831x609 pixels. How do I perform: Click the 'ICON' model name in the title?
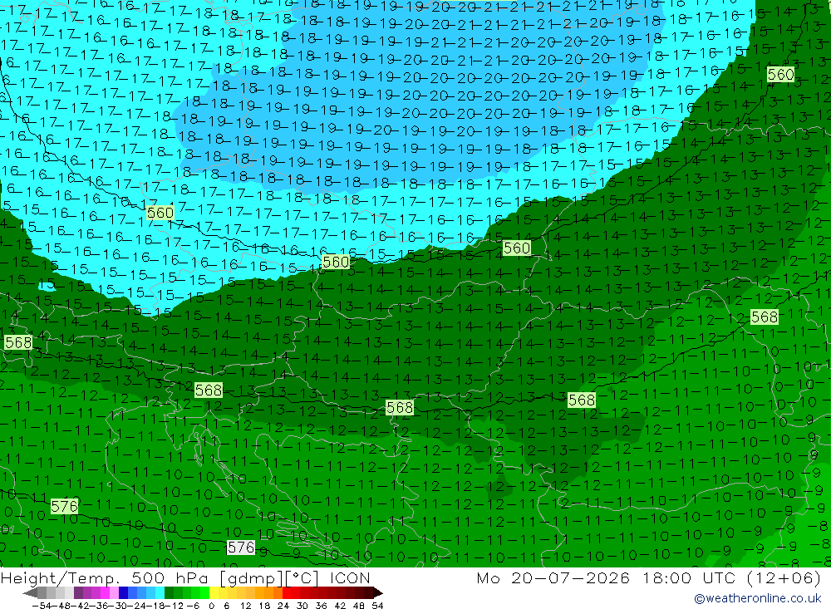pos(350,577)
